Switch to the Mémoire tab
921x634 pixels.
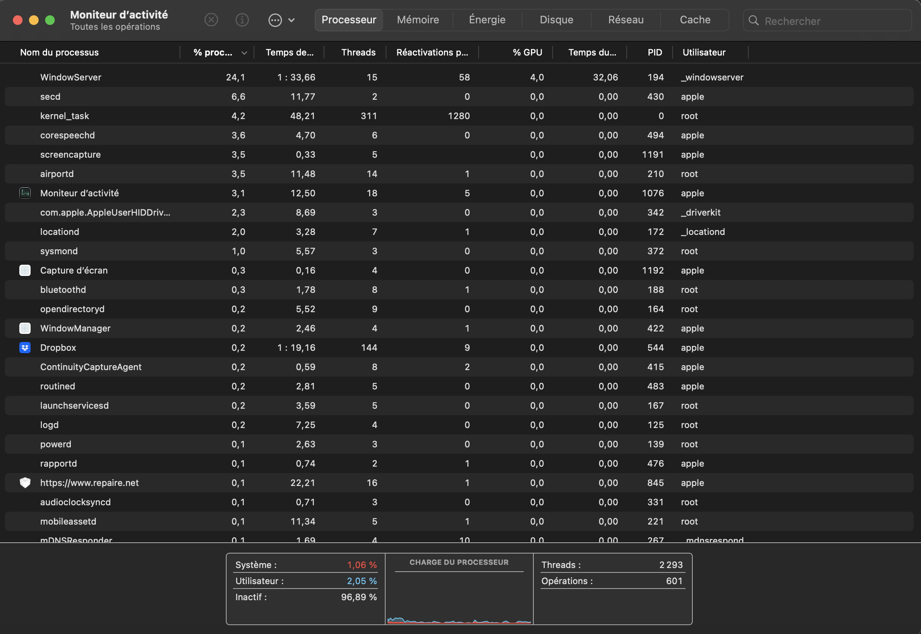point(418,20)
